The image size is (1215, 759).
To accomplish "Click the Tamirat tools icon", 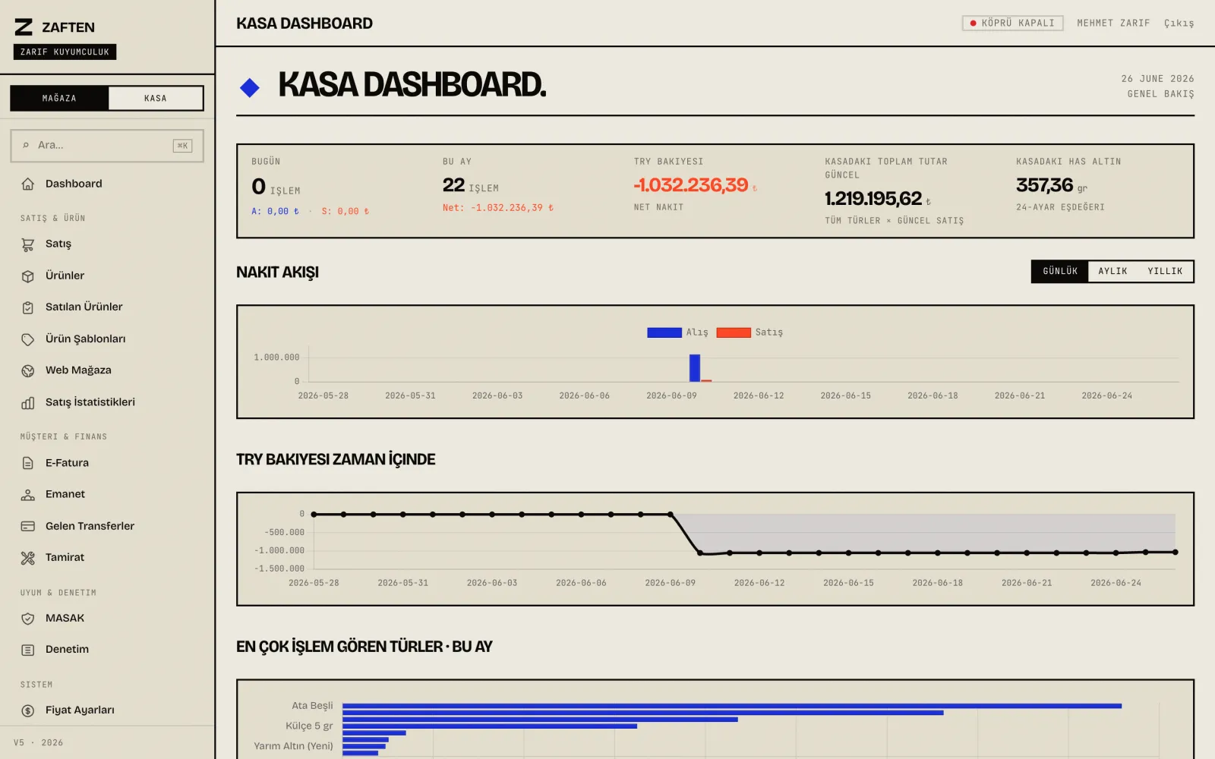I will (x=28, y=558).
